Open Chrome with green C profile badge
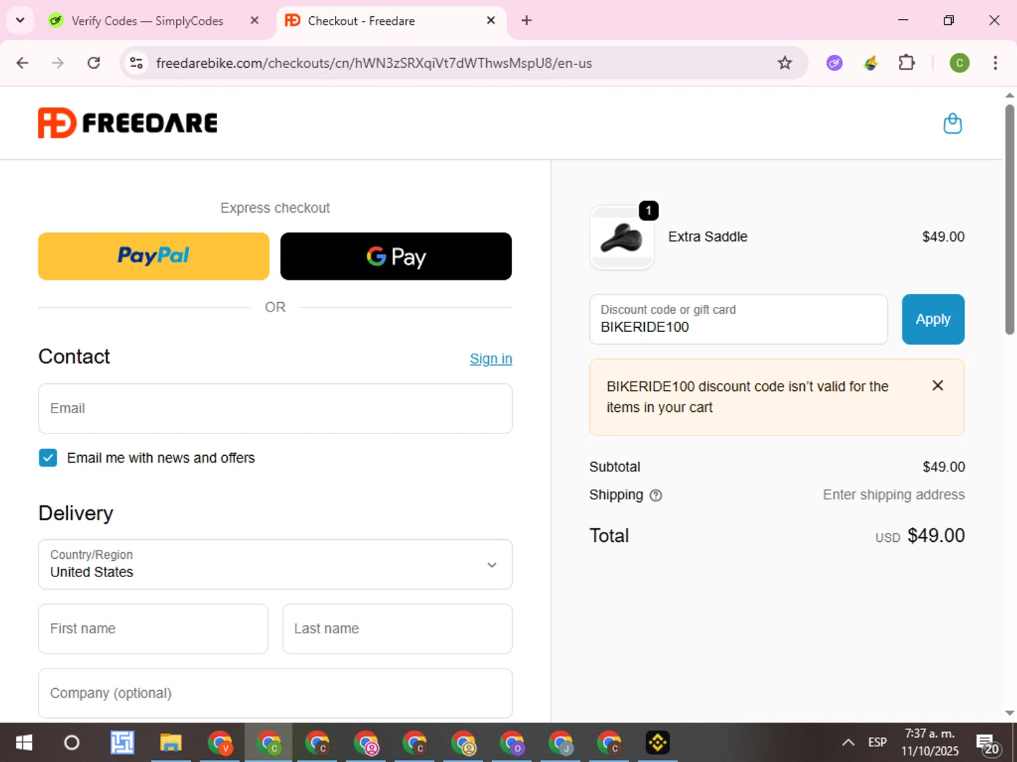The height and width of the screenshot is (762, 1017). (x=268, y=743)
